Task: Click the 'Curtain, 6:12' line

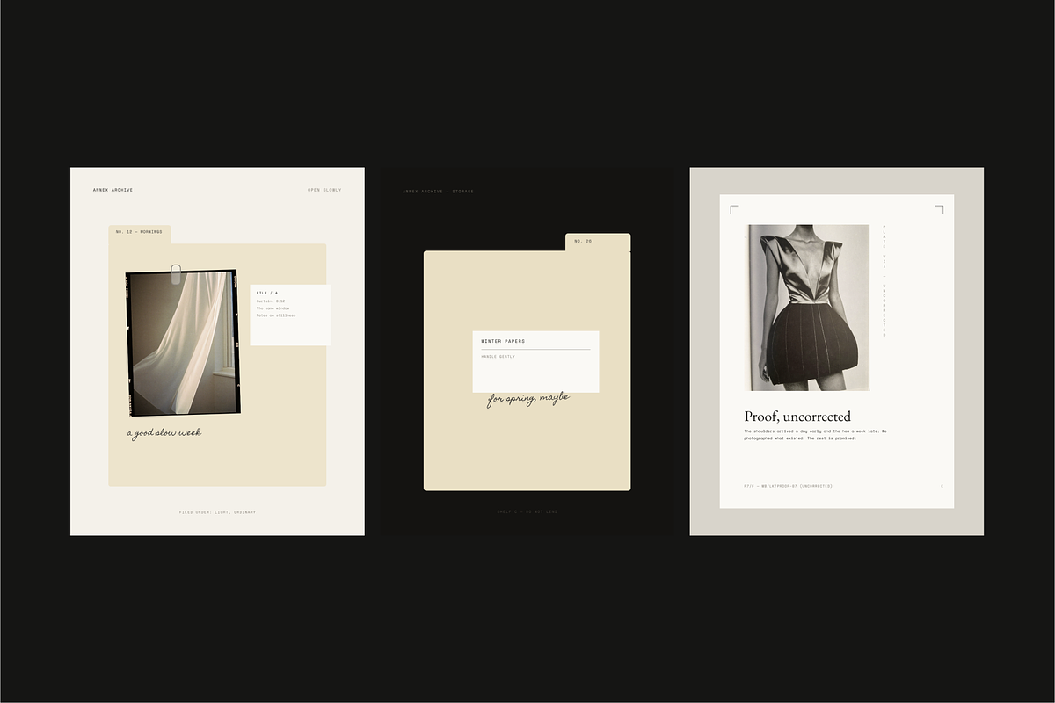Action: [271, 301]
